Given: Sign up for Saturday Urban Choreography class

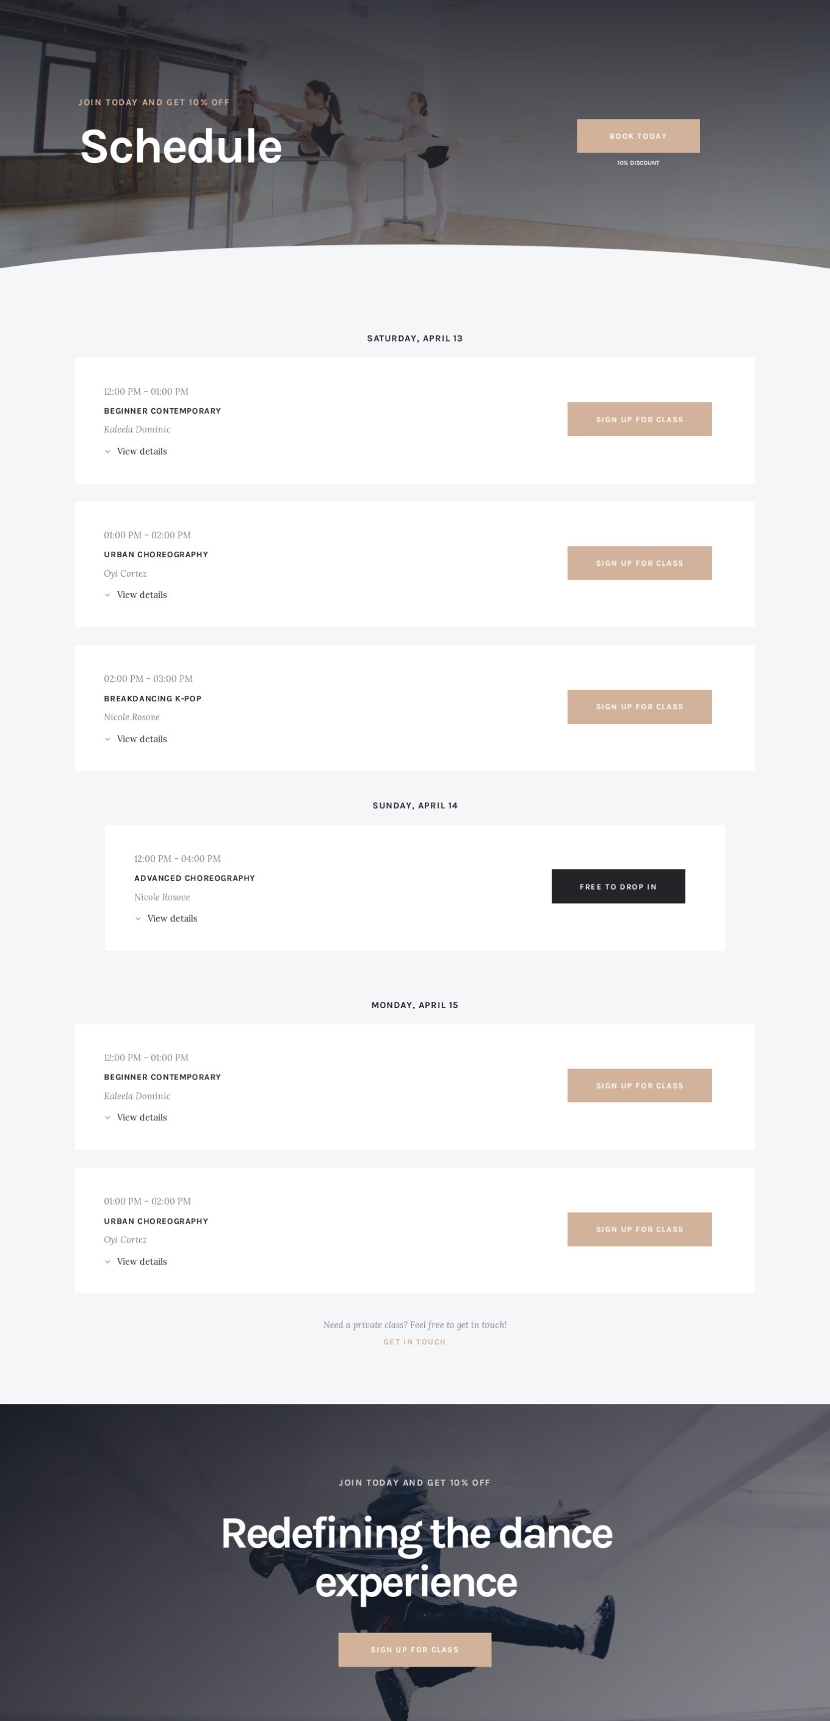Looking at the screenshot, I should click(x=639, y=563).
